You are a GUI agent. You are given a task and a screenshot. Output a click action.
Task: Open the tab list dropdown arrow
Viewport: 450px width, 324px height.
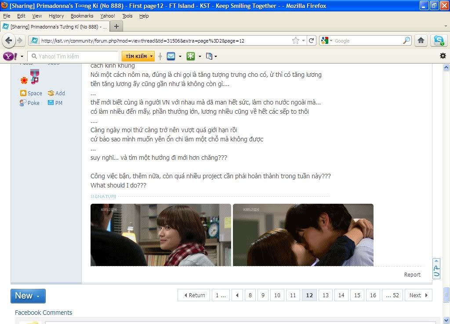pos(446,26)
